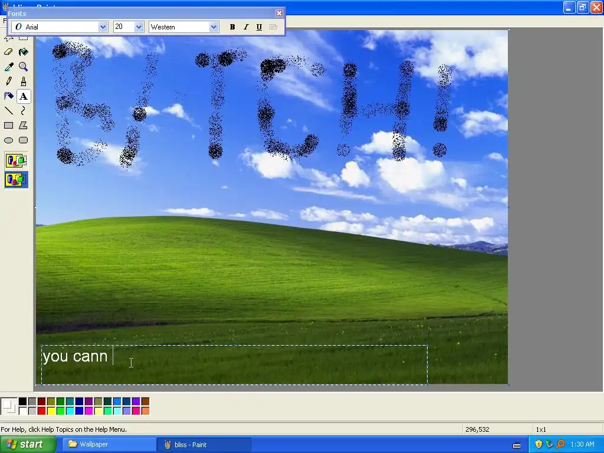Select the Airbrush spray can tool
Image resolution: width=604 pixels, height=453 pixels.
[8, 96]
